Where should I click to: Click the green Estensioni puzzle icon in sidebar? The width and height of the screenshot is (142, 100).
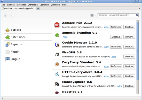7,37
